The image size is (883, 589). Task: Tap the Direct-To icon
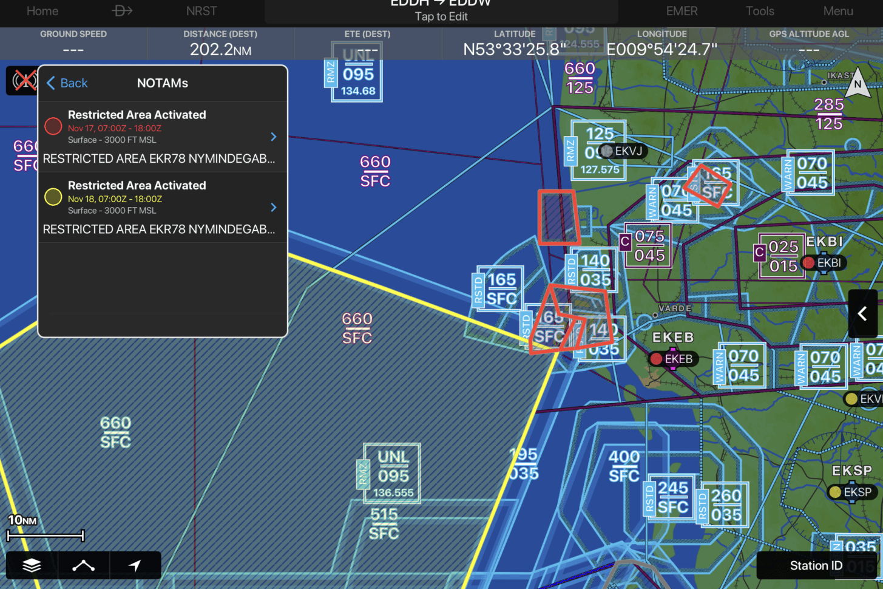tap(122, 11)
